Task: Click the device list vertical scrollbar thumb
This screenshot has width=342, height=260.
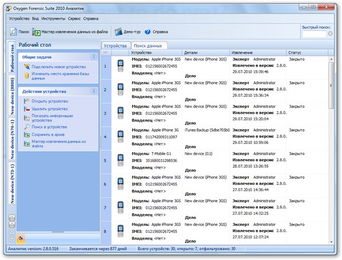Action: click(331, 85)
